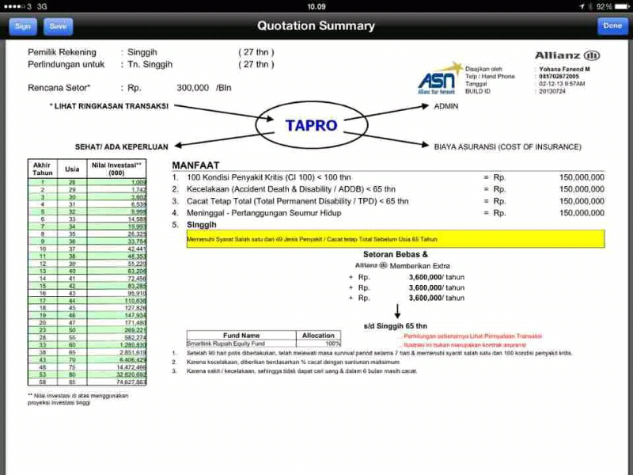
Task: Tap the battery icon in status bar
Action: pyautogui.click(x=622, y=6)
